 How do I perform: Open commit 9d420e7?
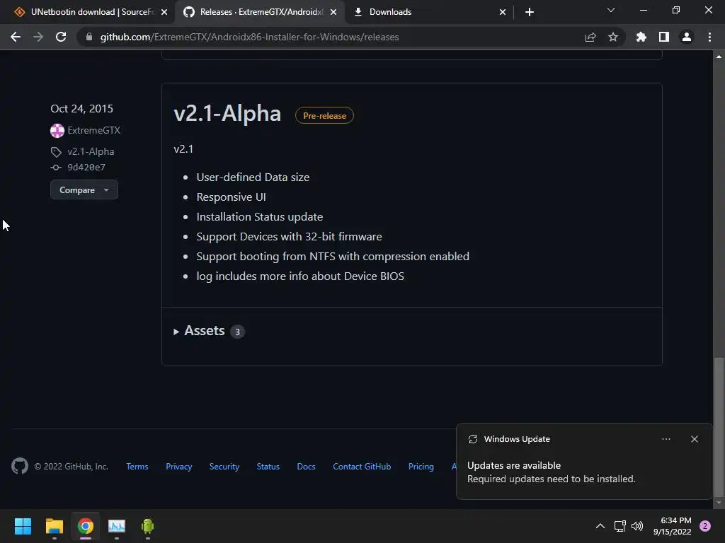[x=86, y=167]
